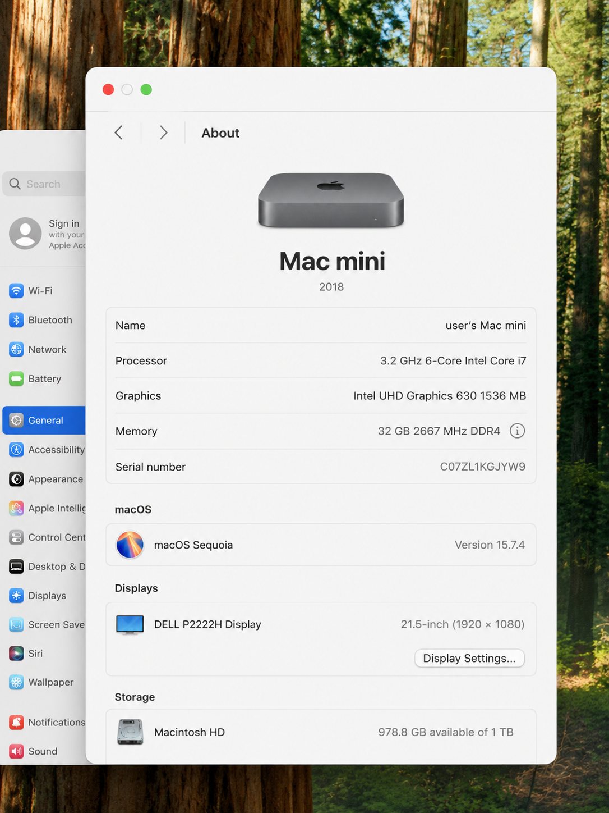Open the Appearance icon in sidebar
This screenshot has width=609, height=813.
[16, 479]
